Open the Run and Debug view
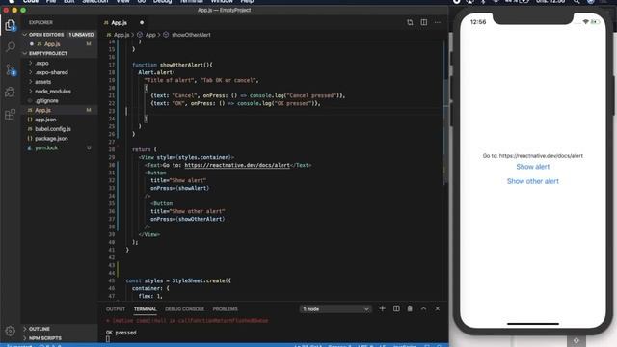The height and width of the screenshot is (347, 617). pyautogui.click(x=11, y=93)
